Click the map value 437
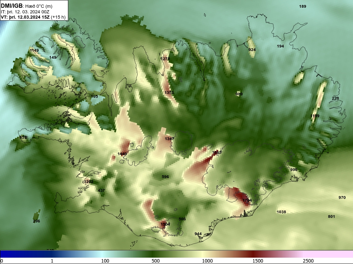This screenshot has height=264, width=353. point(101,190)
